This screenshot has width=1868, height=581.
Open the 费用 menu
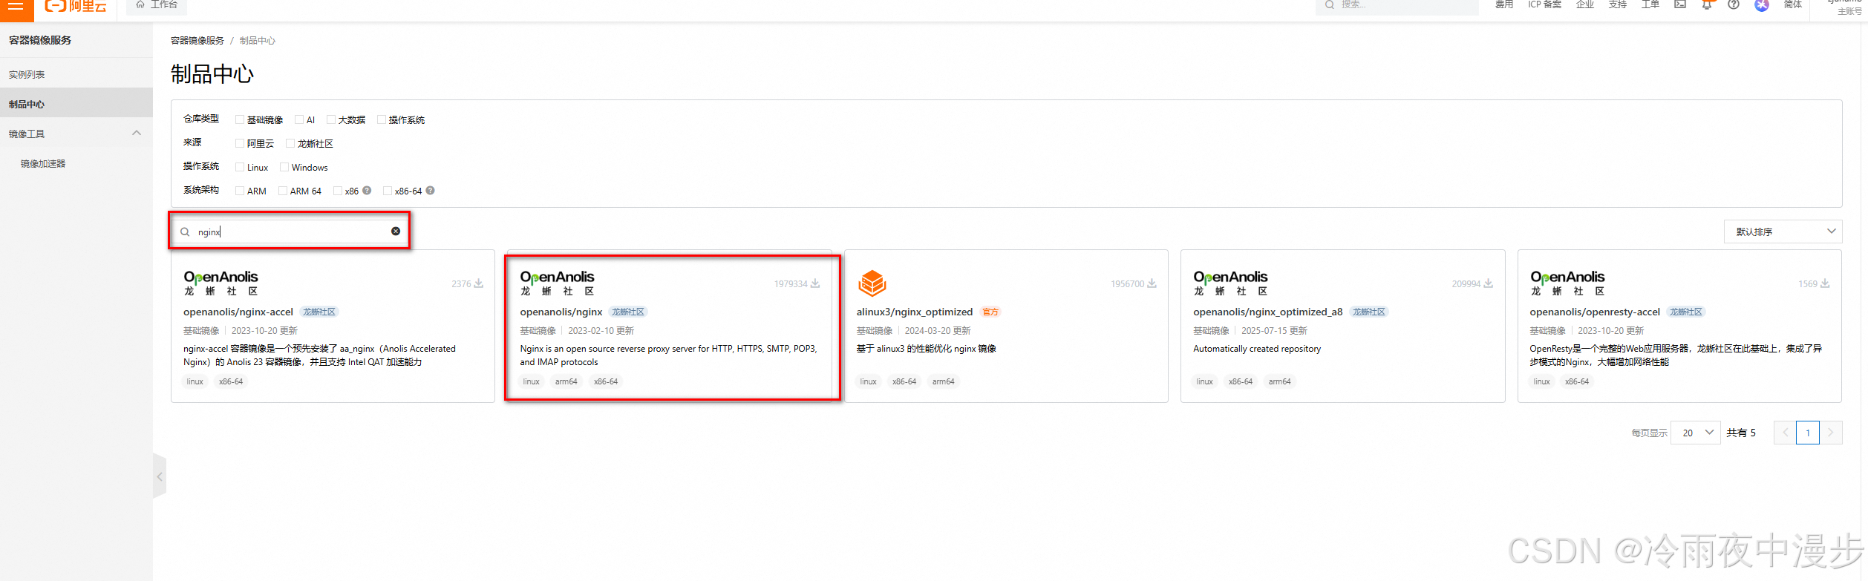[1503, 4]
